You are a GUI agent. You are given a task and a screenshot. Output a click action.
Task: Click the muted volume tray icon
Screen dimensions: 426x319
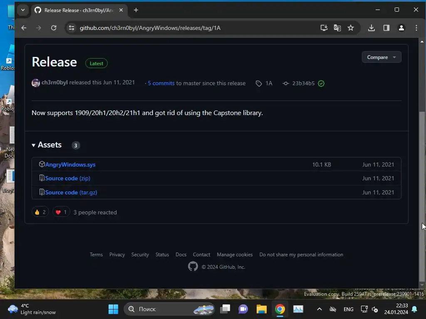click(x=375, y=309)
